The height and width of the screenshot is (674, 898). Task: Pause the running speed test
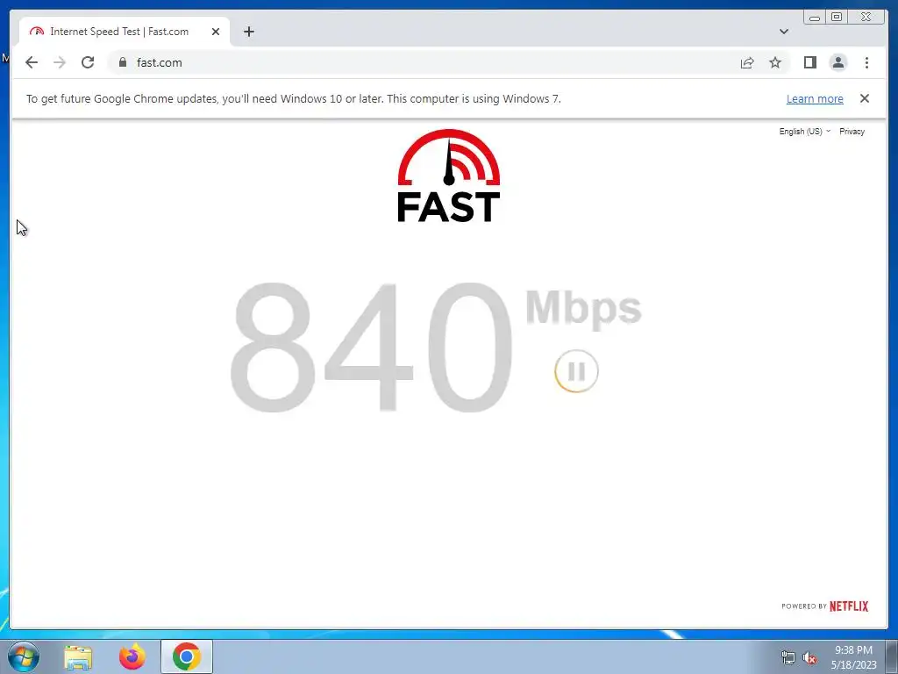[576, 371]
